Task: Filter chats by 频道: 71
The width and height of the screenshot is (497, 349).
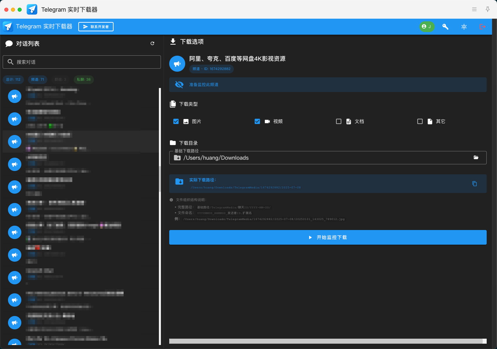Action: point(38,79)
